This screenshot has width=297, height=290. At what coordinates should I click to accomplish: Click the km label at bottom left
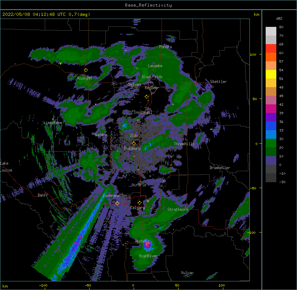click(5, 286)
